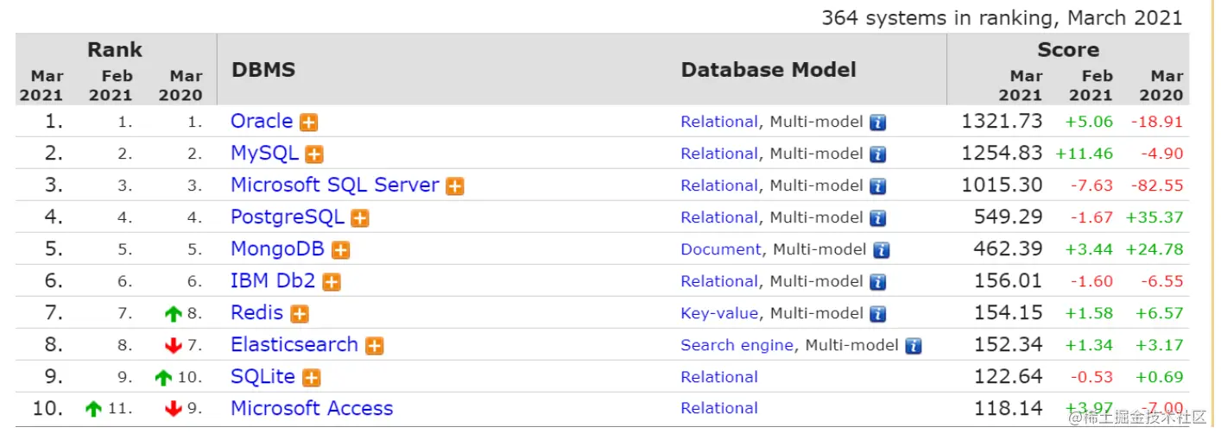1221x440 pixels.
Task: Follow Key-value model link in Redis row
Action: coord(719,314)
